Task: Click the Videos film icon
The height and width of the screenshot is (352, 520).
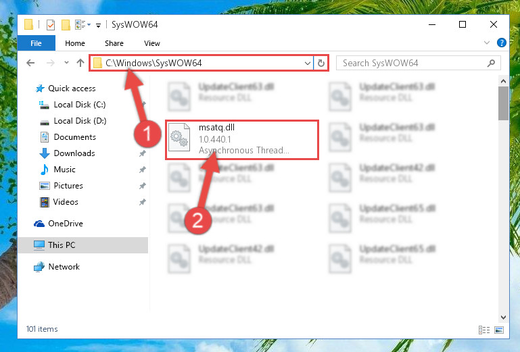Action: tap(45, 202)
